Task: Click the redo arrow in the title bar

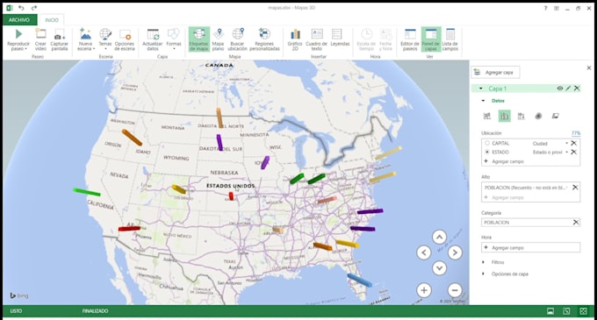Action: click(34, 8)
